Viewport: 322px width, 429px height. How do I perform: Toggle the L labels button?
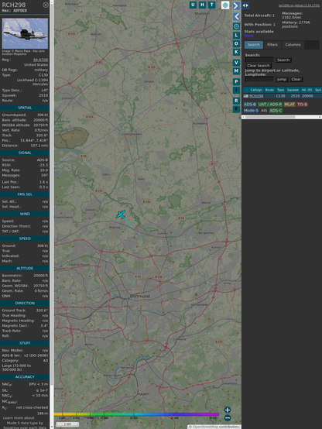pyautogui.click(x=236, y=36)
